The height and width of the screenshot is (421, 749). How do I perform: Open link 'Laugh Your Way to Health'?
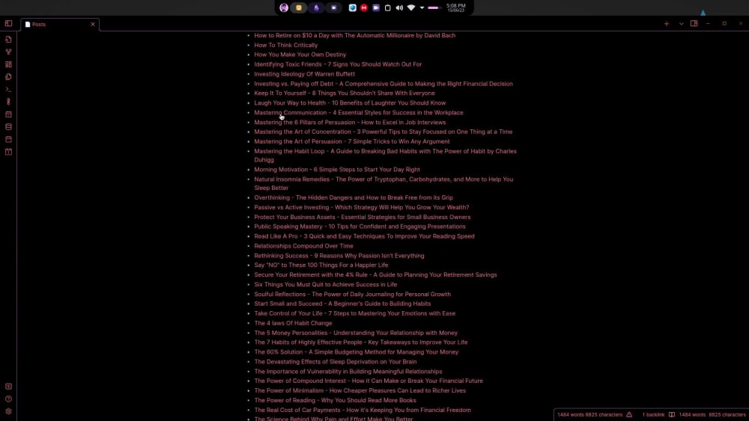click(350, 103)
